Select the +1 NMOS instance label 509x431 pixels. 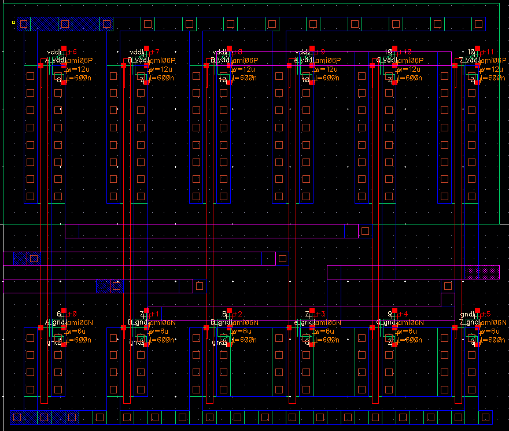[155, 314]
